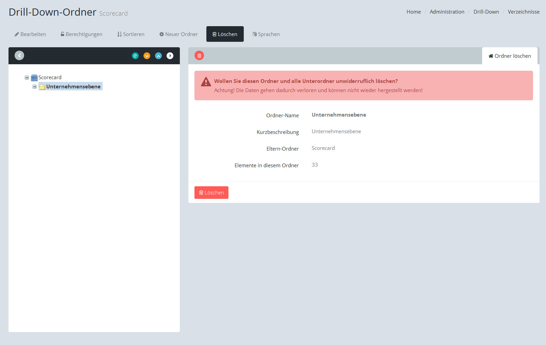
Task: Open help via the question mark icon
Action: click(x=170, y=56)
